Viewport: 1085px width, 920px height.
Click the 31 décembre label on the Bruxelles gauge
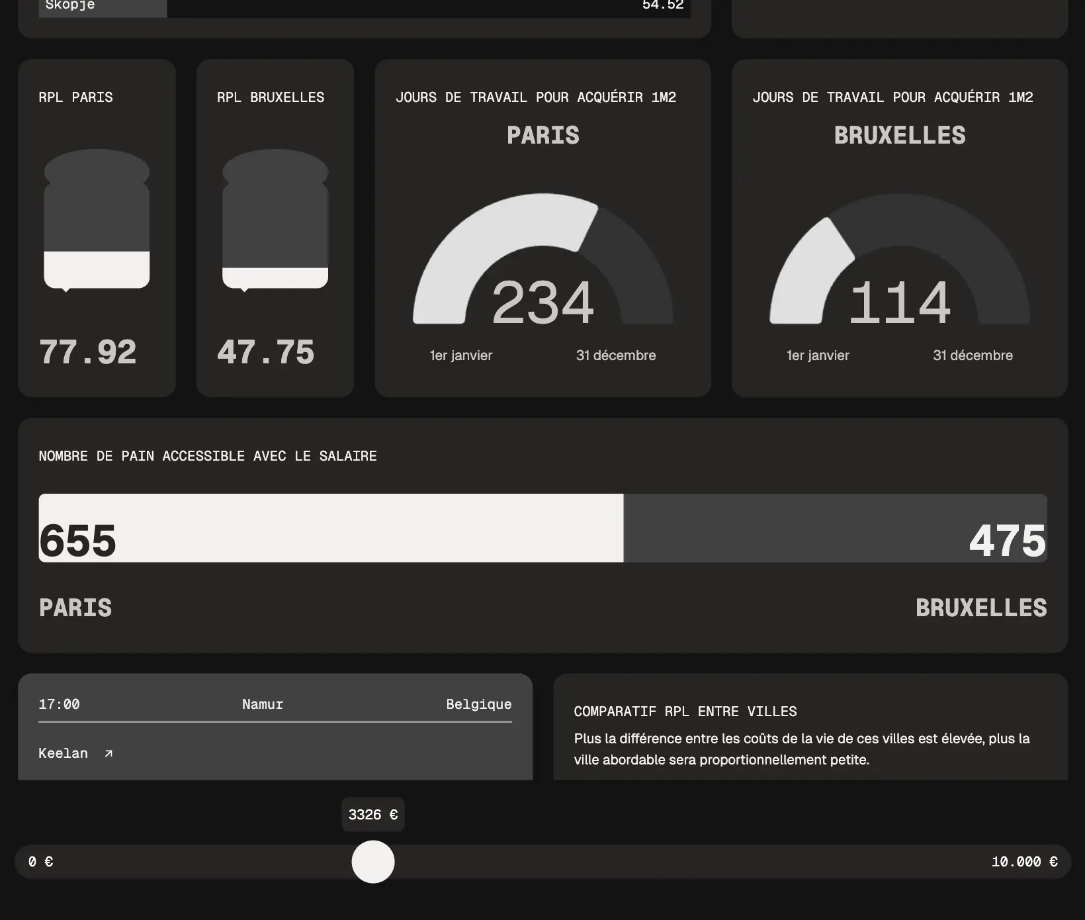(x=973, y=355)
